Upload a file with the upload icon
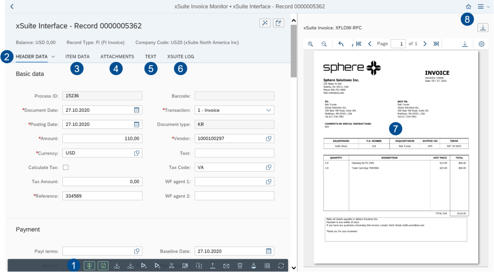The height and width of the screenshot is (272, 494). coord(212,266)
